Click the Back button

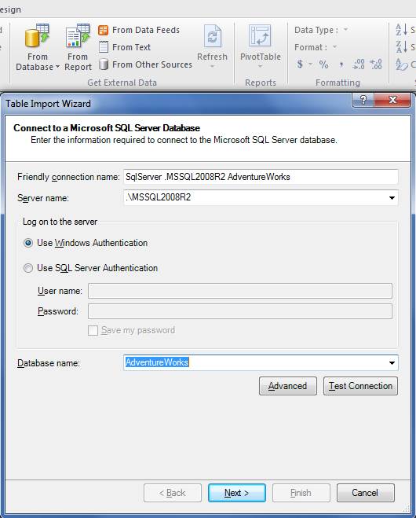pos(172,493)
